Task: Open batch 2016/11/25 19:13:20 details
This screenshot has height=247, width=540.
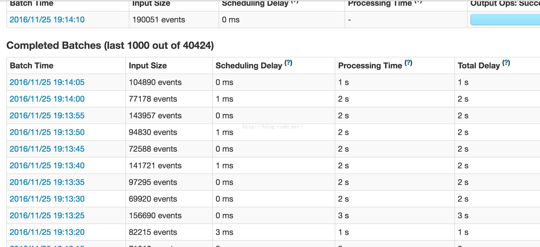Action: 47,232
